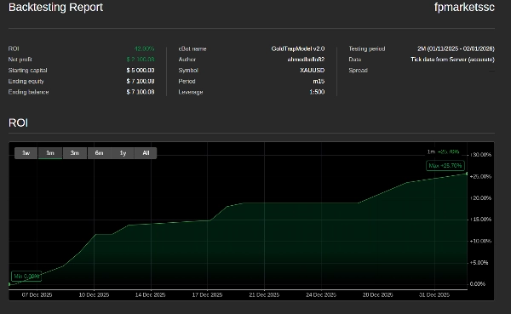
Task: Click the cBot name label
Action: [192, 49]
